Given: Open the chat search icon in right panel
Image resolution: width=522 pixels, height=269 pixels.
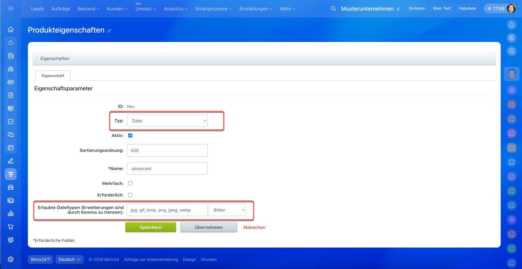Looking at the screenshot, I should point(511,51).
